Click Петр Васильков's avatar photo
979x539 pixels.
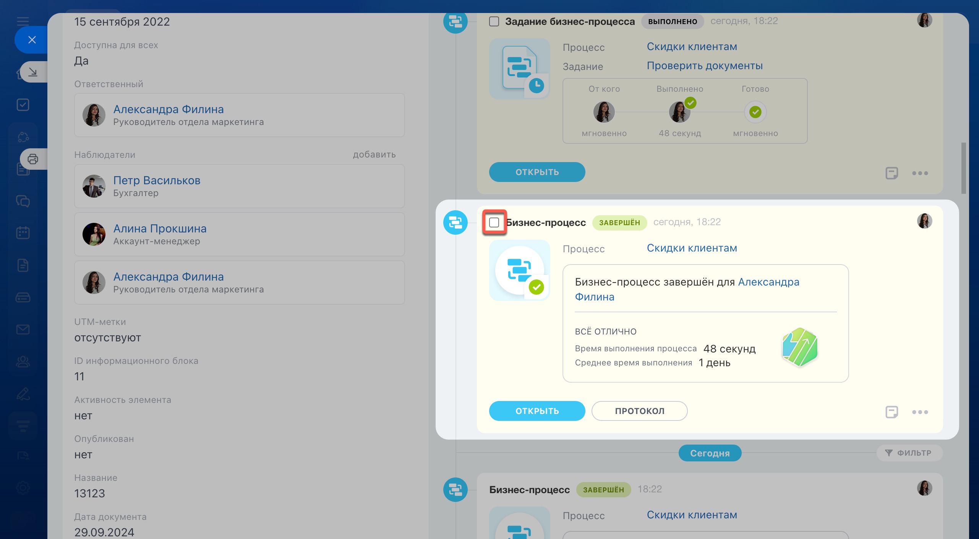pos(94,187)
